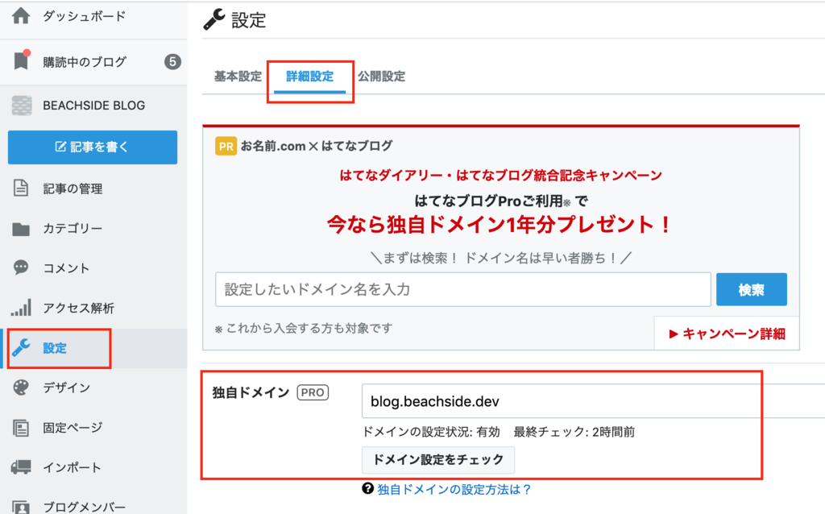This screenshot has width=825, height=514.
Task: Click the 今なら独自ドメイン1年分プレゼント！ headline
Action: point(500,225)
